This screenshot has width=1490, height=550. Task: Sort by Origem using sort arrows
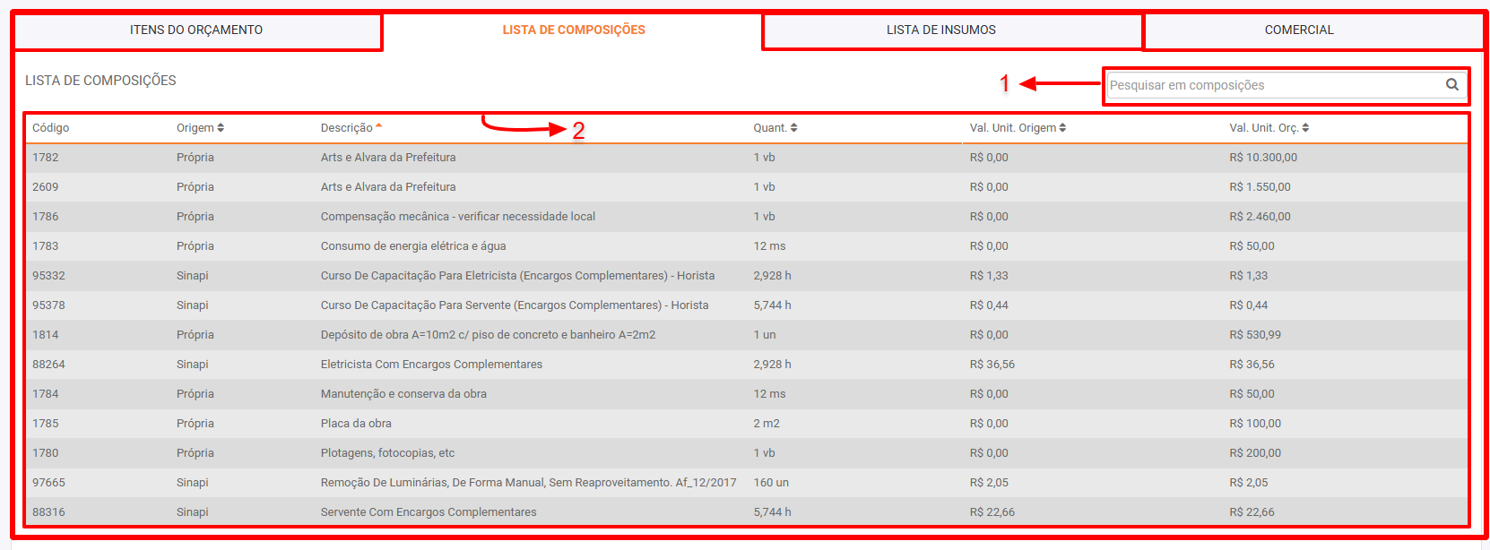click(221, 128)
